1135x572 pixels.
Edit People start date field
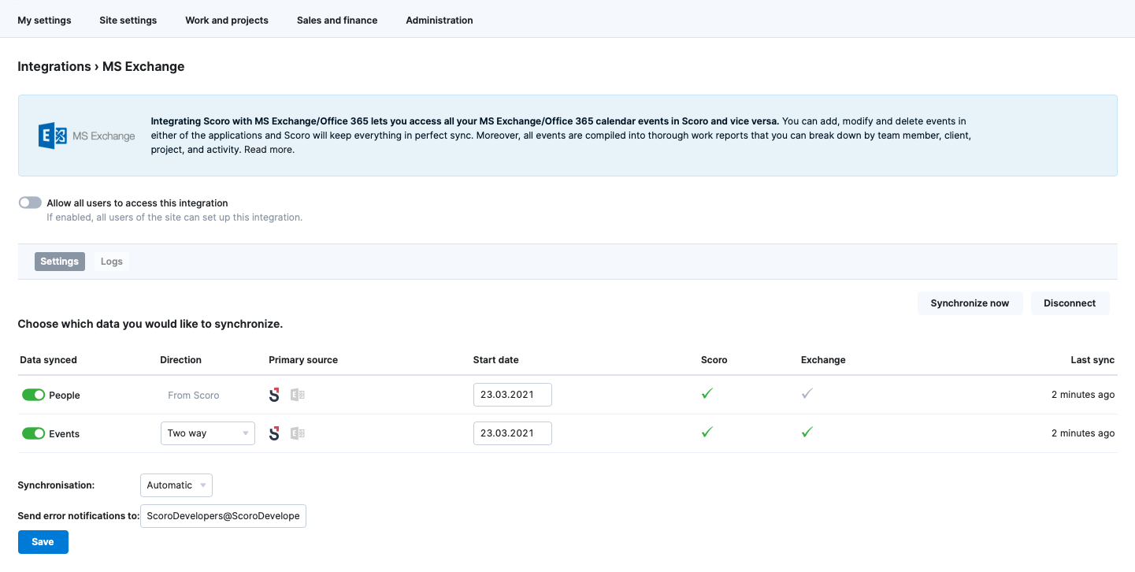coord(513,395)
